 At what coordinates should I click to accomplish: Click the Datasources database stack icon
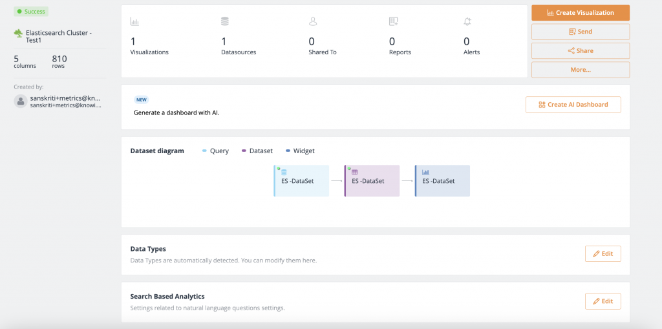pyautogui.click(x=224, y=21)
